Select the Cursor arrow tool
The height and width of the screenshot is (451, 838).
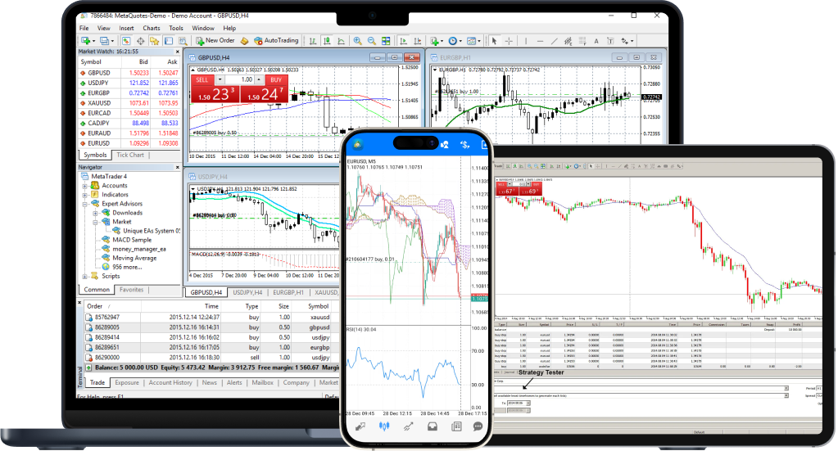pos(494,41)
